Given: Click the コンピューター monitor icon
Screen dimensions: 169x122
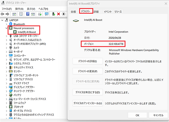Looking at the screenshot, I should pos(11,55).
